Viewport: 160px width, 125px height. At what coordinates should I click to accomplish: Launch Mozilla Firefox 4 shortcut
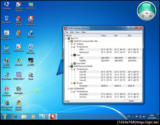6,63
